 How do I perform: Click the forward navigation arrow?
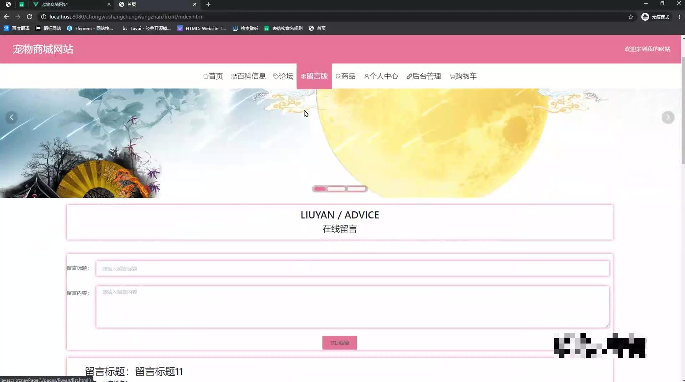(x=18, y=17)
